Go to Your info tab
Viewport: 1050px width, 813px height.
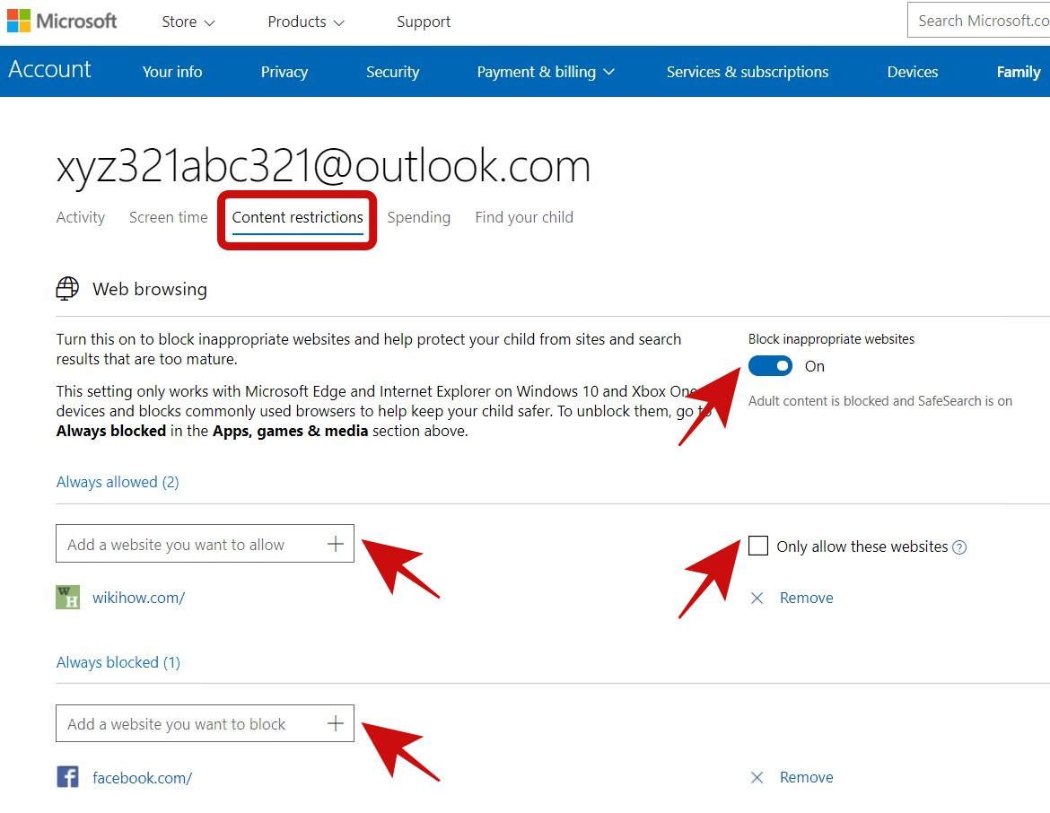click(x=172, y=72)
